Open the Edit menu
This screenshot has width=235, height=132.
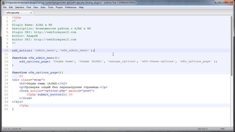click(x=11, y=7)
